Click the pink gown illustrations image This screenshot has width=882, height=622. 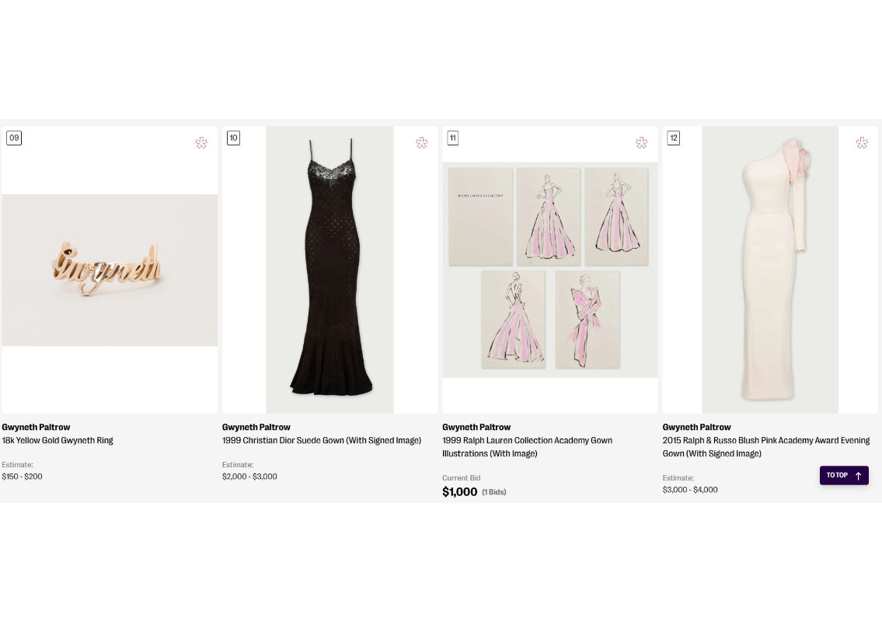pos(550,269)
